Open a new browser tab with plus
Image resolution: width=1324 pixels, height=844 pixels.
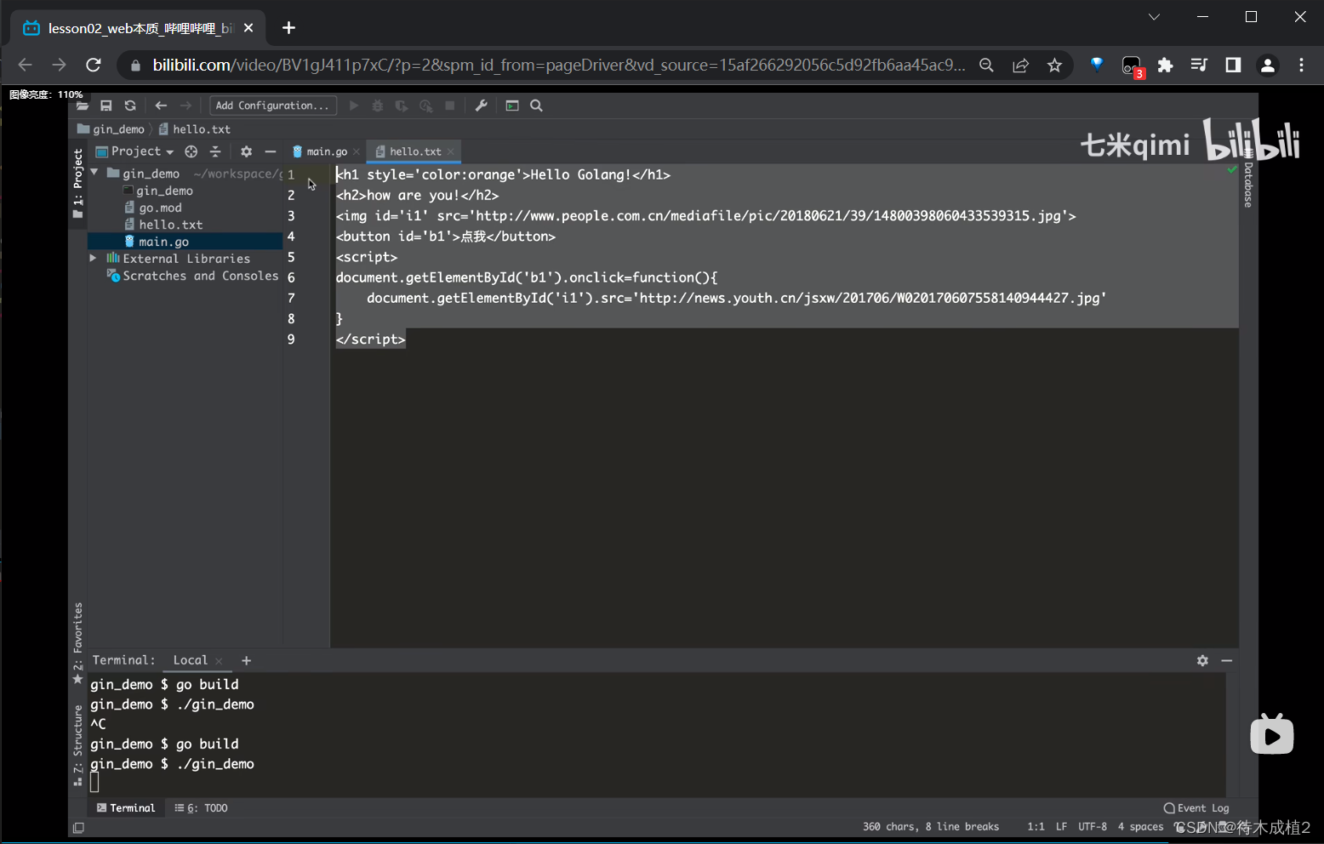pyautogui.click(x=289, y=28)
